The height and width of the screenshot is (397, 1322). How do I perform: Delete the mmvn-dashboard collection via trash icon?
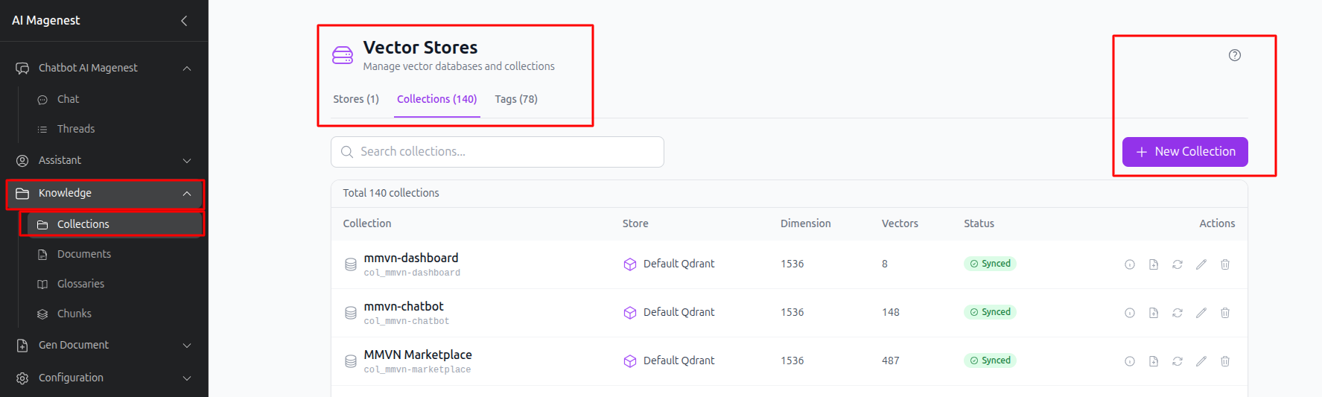pyautogui.click(x=1225, y=264)
